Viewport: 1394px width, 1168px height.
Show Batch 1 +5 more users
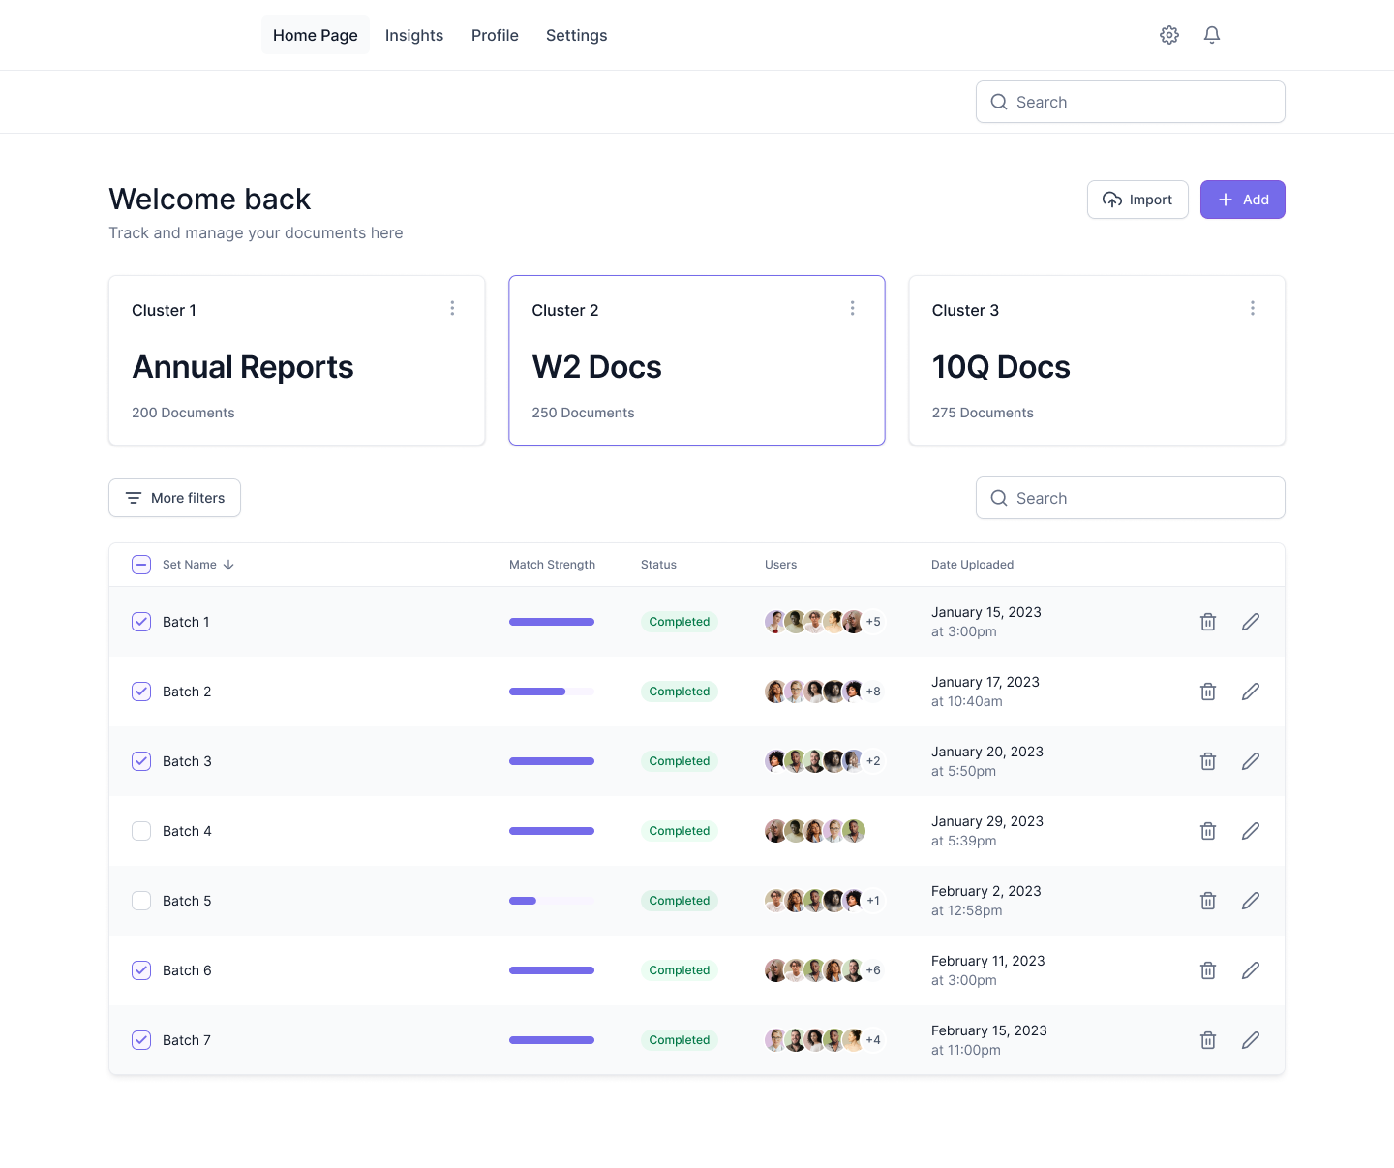873,622
